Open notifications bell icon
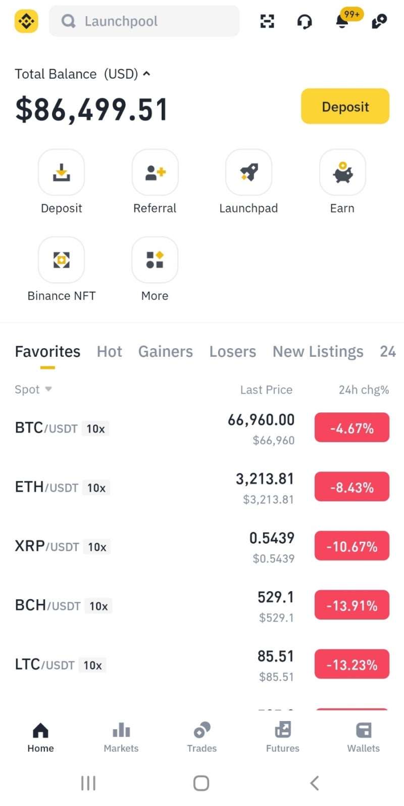Image resolution: width=404 pixels, height=806 pixels. pyautogui.click(x=342, y=21)
